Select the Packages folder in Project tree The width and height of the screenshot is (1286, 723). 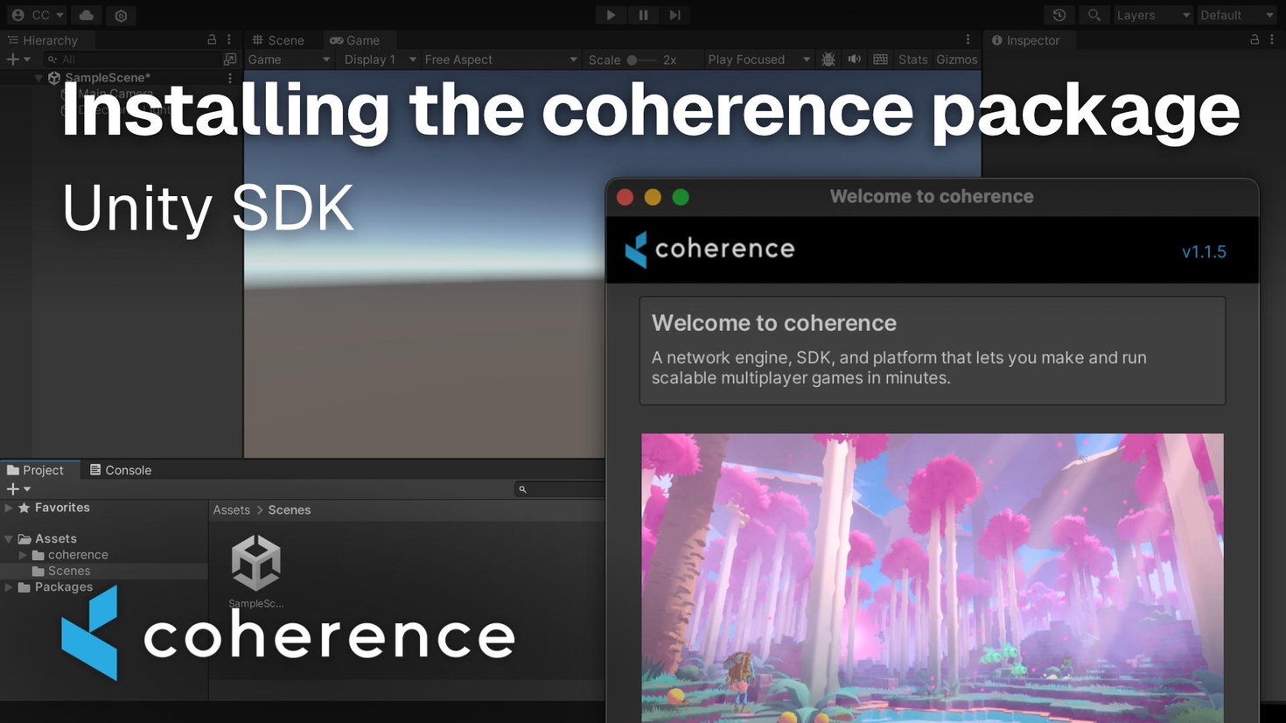click(x=63, y=587)
